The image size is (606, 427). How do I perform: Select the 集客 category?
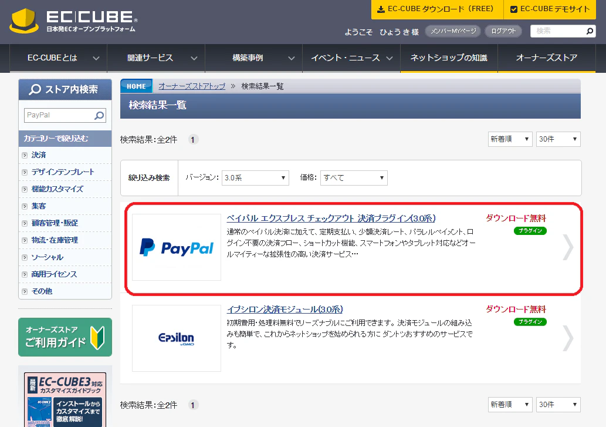click(39, 206)
